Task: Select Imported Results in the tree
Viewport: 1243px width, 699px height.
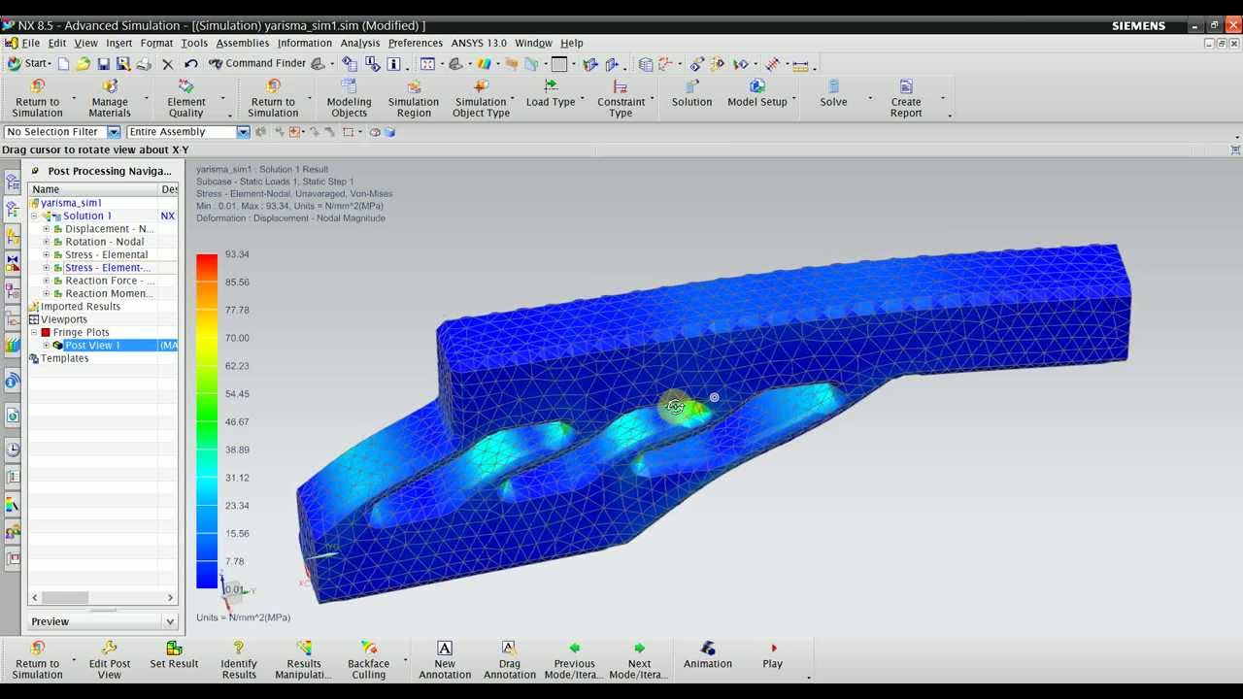Action: pos(81,307)
